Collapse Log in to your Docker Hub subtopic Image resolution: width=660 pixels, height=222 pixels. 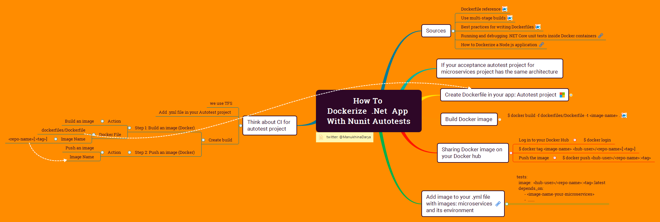(575, 140)
